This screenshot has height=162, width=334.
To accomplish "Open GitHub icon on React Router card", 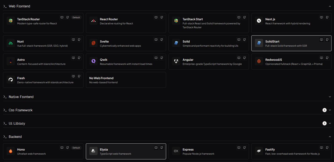I will click(162, 18).
